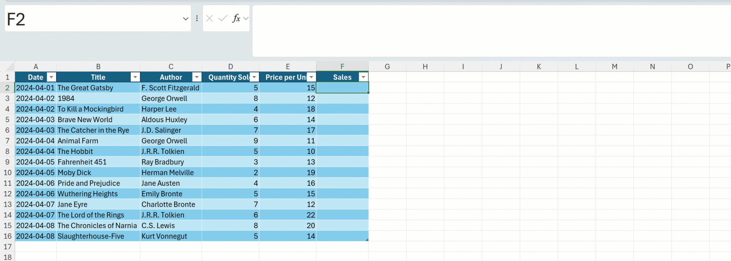Select column B header
This screenshot has width=731, height=261.
[x=98, y=67]
